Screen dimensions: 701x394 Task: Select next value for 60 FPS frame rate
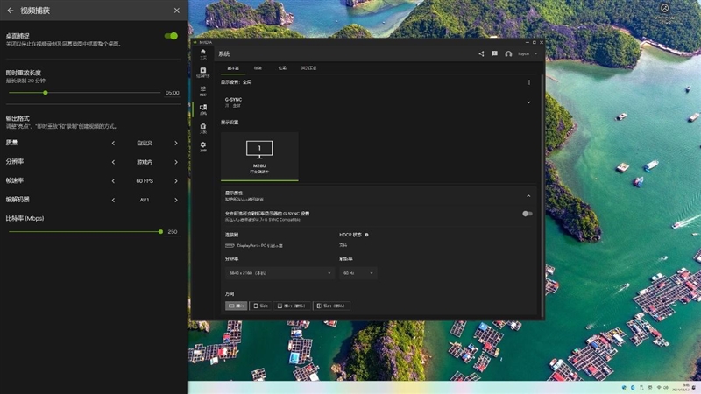pyautogui.click(x=176, y=181)
